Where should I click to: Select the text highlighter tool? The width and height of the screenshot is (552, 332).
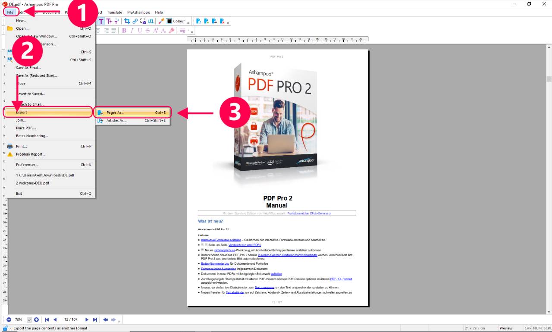tap(172, 30)
